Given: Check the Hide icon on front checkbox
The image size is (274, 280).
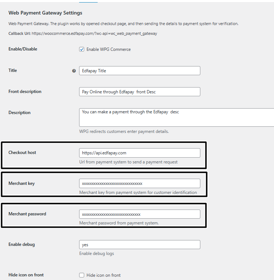Looking at the screenshot, I should tap(82, 275).
